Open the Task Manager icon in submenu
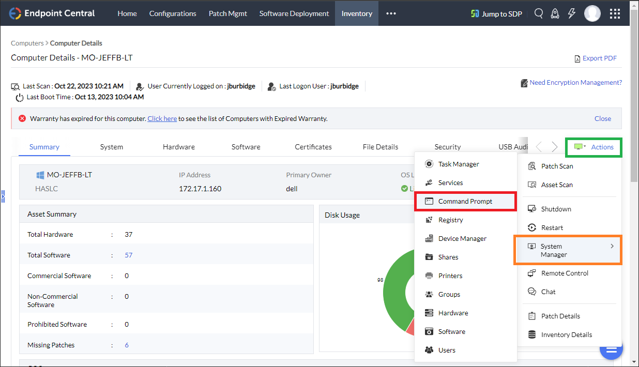This screenshot has width=639, height=367. coord(429,164)
